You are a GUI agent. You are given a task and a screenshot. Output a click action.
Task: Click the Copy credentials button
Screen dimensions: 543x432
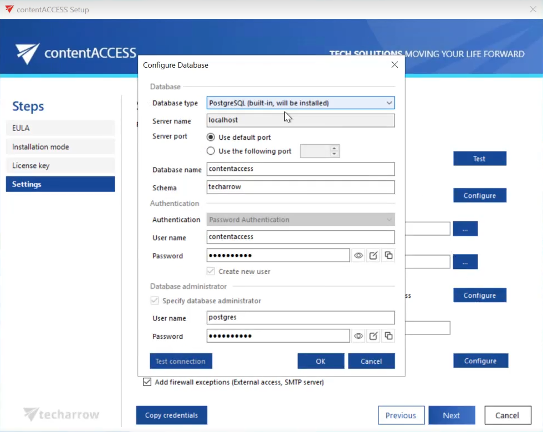pos(171,415)
